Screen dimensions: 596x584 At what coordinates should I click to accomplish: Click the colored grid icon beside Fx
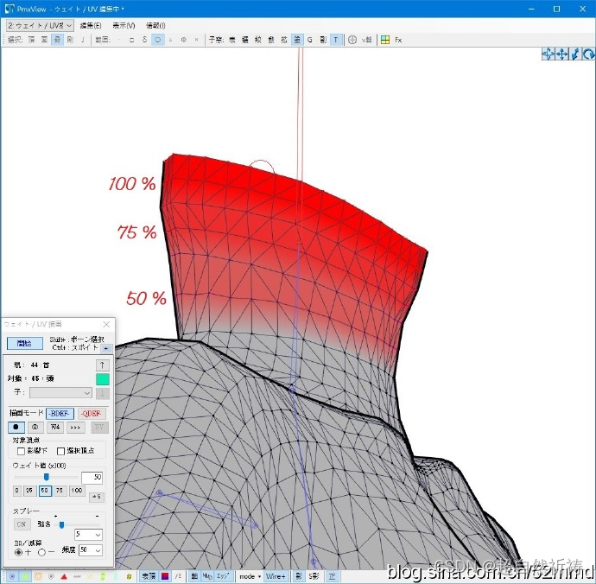point(385,40)
